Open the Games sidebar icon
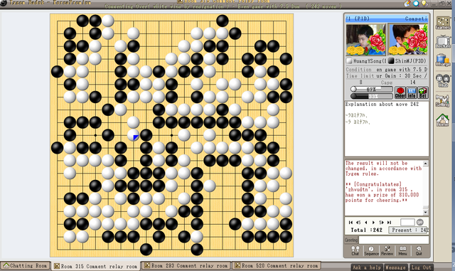The width and height of the screenshot is (455, 271). pos(443,23)
